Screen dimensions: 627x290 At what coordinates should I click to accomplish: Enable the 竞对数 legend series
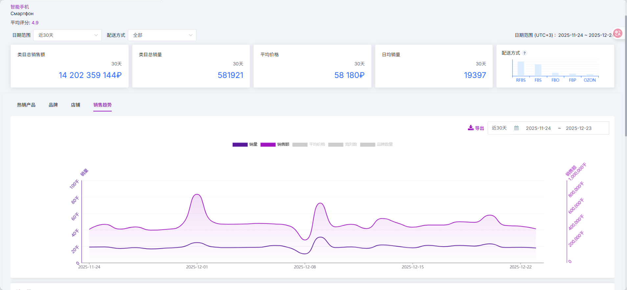point(342,144)
